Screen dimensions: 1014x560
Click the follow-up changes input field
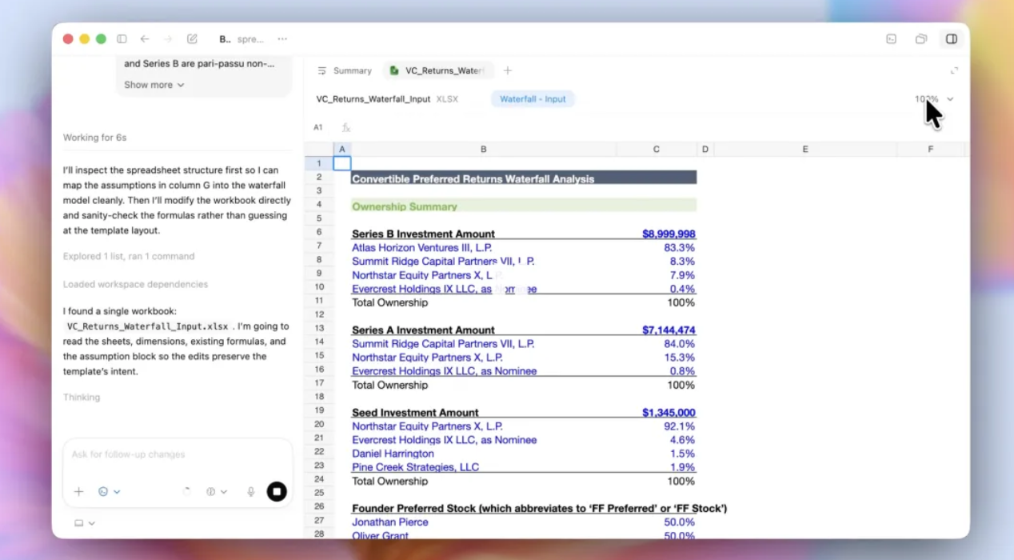[x=176, y=454]
